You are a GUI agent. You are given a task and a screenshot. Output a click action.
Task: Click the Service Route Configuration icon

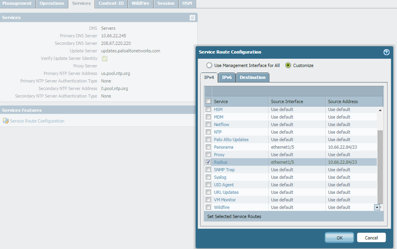(x=5, y=121)
